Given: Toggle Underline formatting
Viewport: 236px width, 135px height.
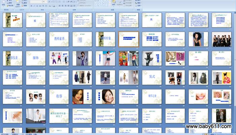Looking at the screenshot, I should click(37, 6).
